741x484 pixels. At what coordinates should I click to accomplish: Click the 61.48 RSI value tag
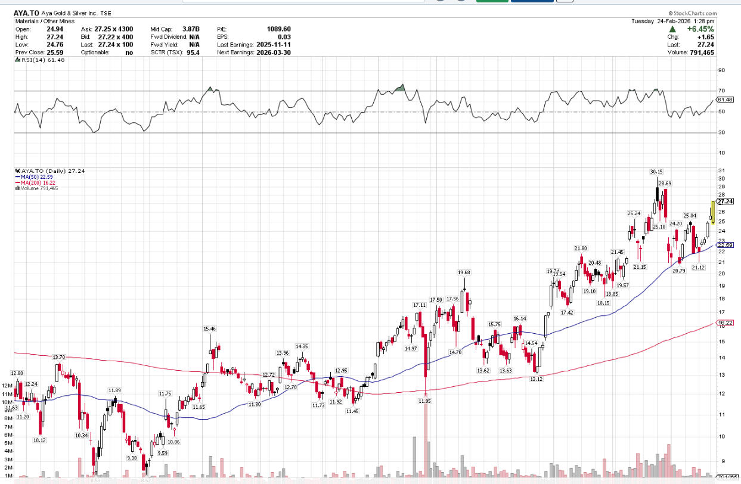click(x=725, y=100)
